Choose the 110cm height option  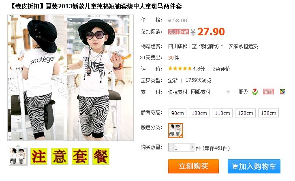coord(222,113)
